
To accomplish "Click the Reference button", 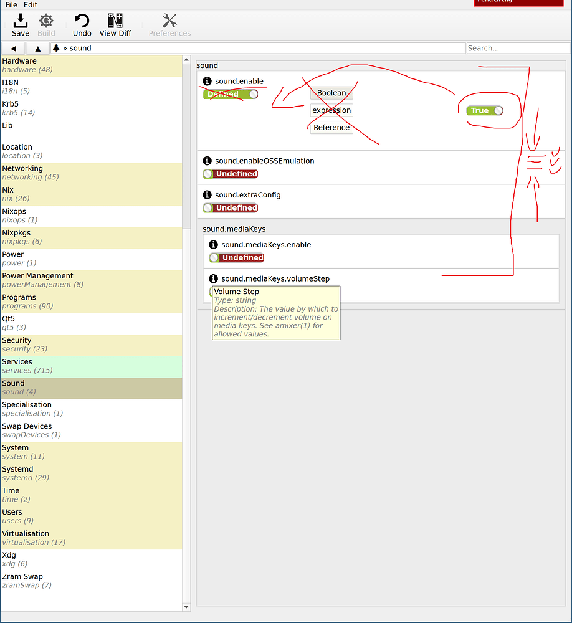I will [331, 127].
